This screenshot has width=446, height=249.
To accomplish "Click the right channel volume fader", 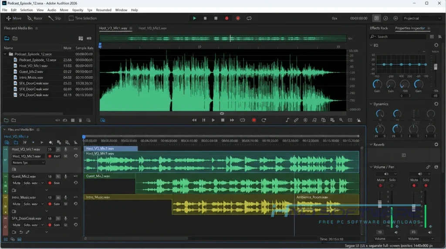I will click(x=414, y=208).
